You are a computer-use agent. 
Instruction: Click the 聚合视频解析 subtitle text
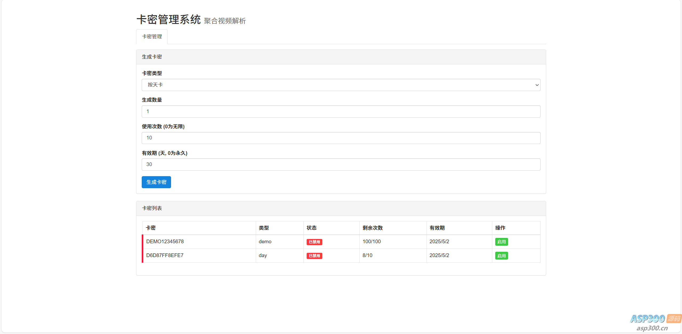coord(225,21)
